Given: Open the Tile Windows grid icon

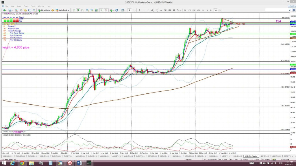Looking at the screenshot, I should [x=96, y=10].
